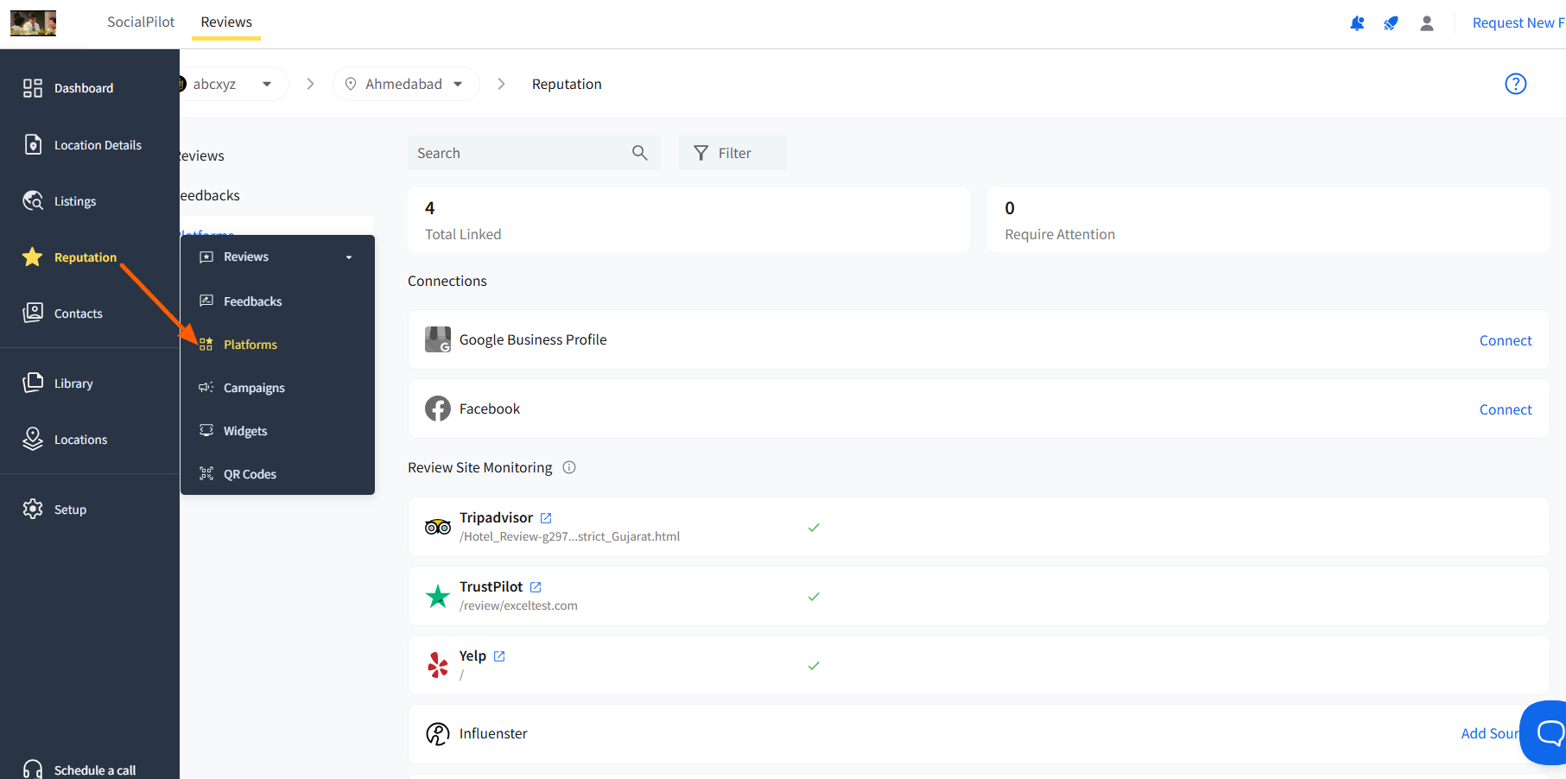Click the Reputation star icon
Screen dimensions: 1566x779
pos(33,256)
